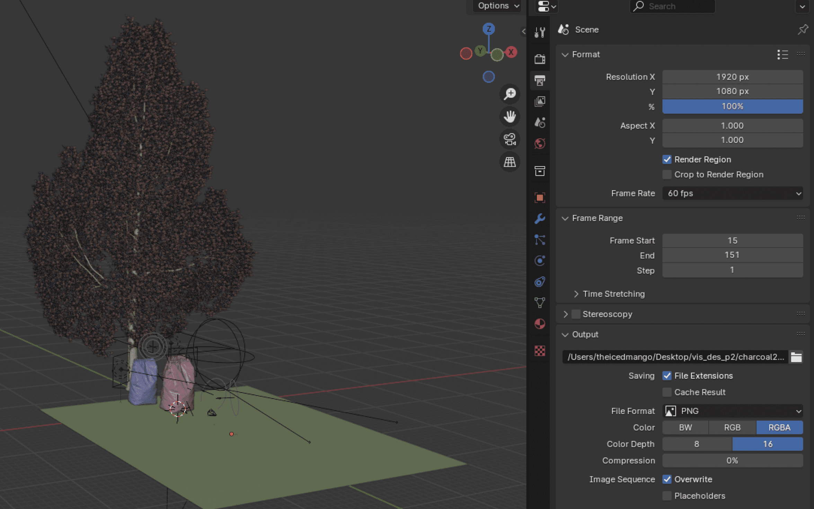Open the Frame Rate dropdown

click(732, 193)
